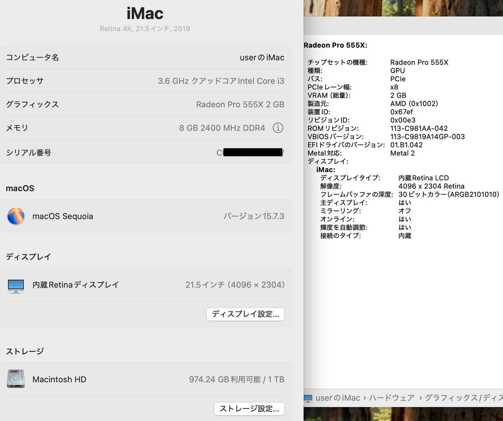Click '3.6 GHz クアッドコア Intel Core i3' value
Screen dimensions: 503x421
(x=221, y=81)
